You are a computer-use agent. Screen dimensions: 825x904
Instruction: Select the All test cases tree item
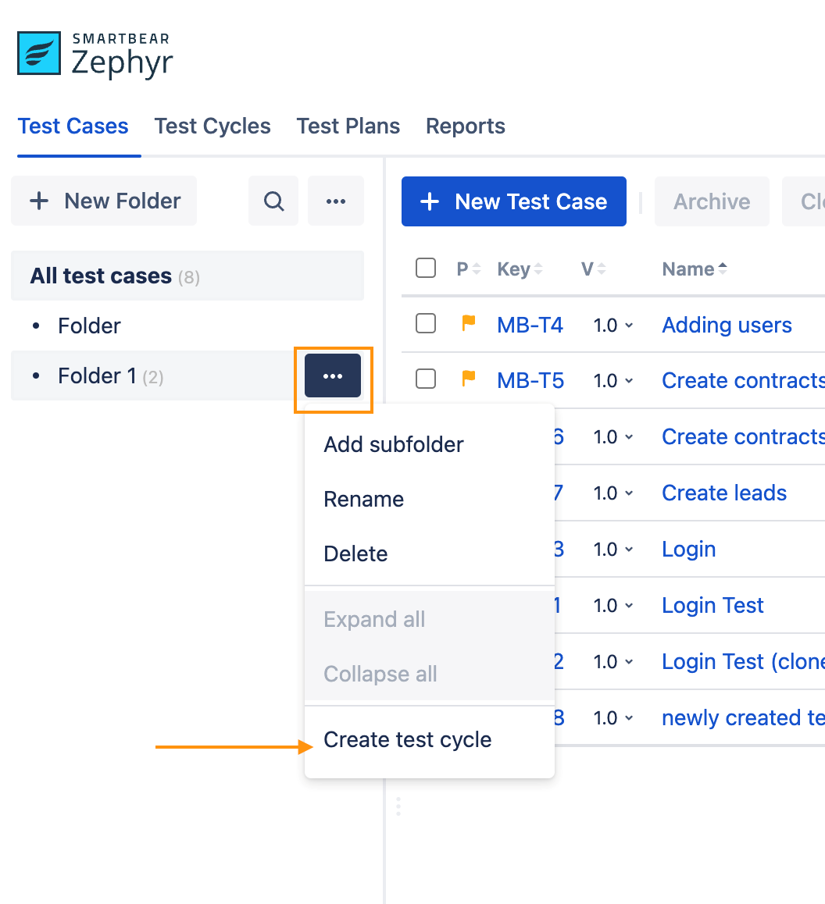click(x=101, y=276)
